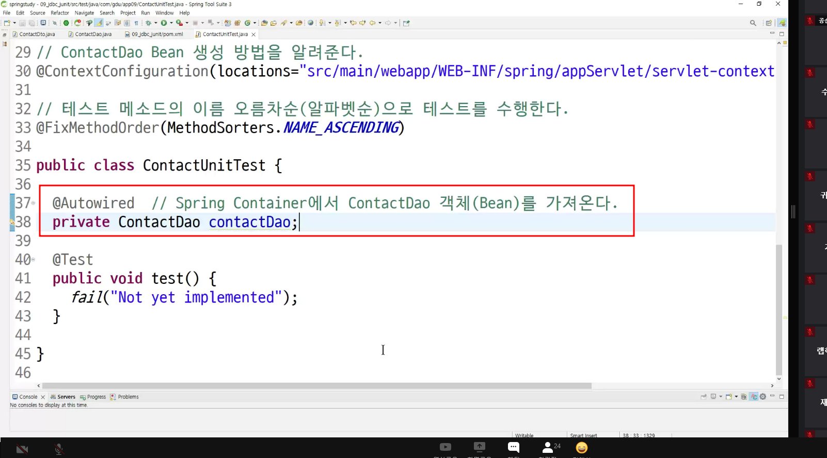
Task: Open the meeting chat bubble icon
Action: point(513,447)
